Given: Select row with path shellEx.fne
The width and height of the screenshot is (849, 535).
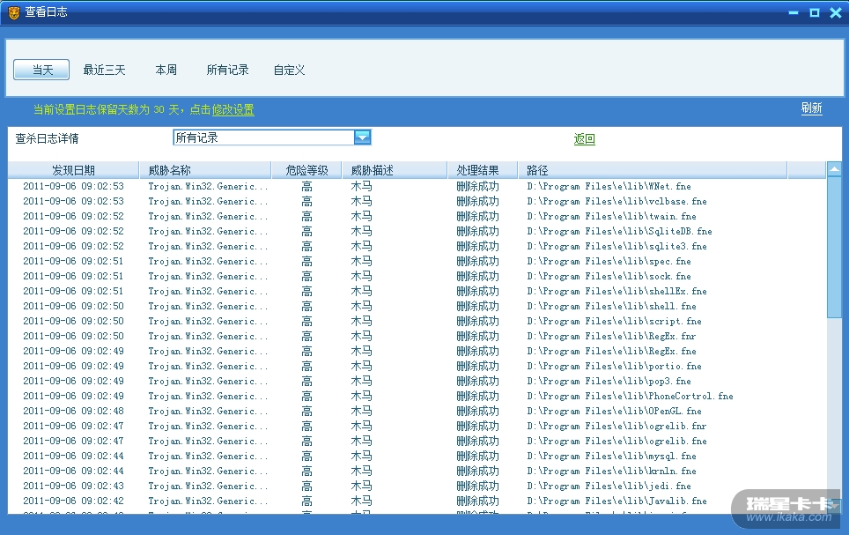Looking at the screenshot, I should (417, 291).
